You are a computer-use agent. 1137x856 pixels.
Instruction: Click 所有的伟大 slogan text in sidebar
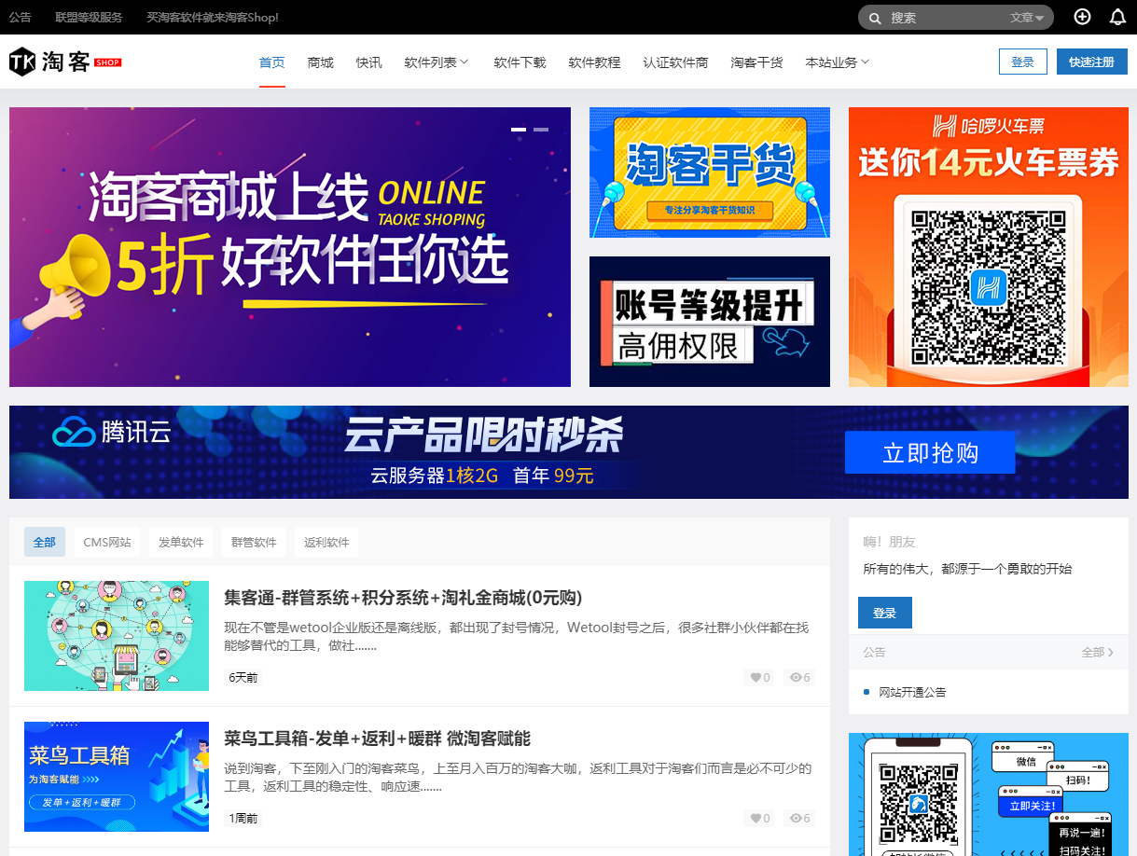point(967,569)
